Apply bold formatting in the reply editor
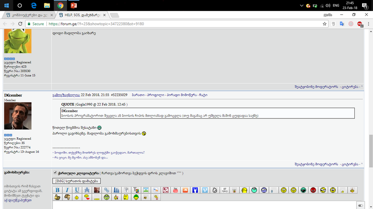 (x=57, y=190)
